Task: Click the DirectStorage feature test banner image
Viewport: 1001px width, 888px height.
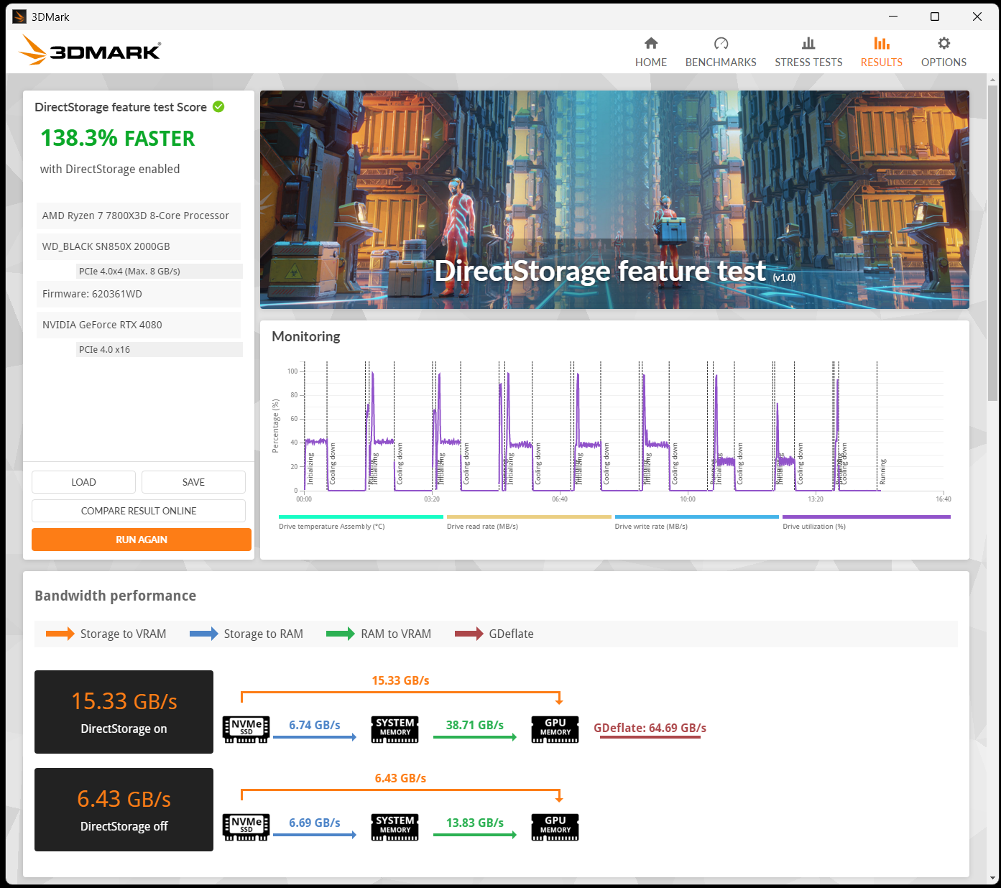Action: click(x=614, y=200)
